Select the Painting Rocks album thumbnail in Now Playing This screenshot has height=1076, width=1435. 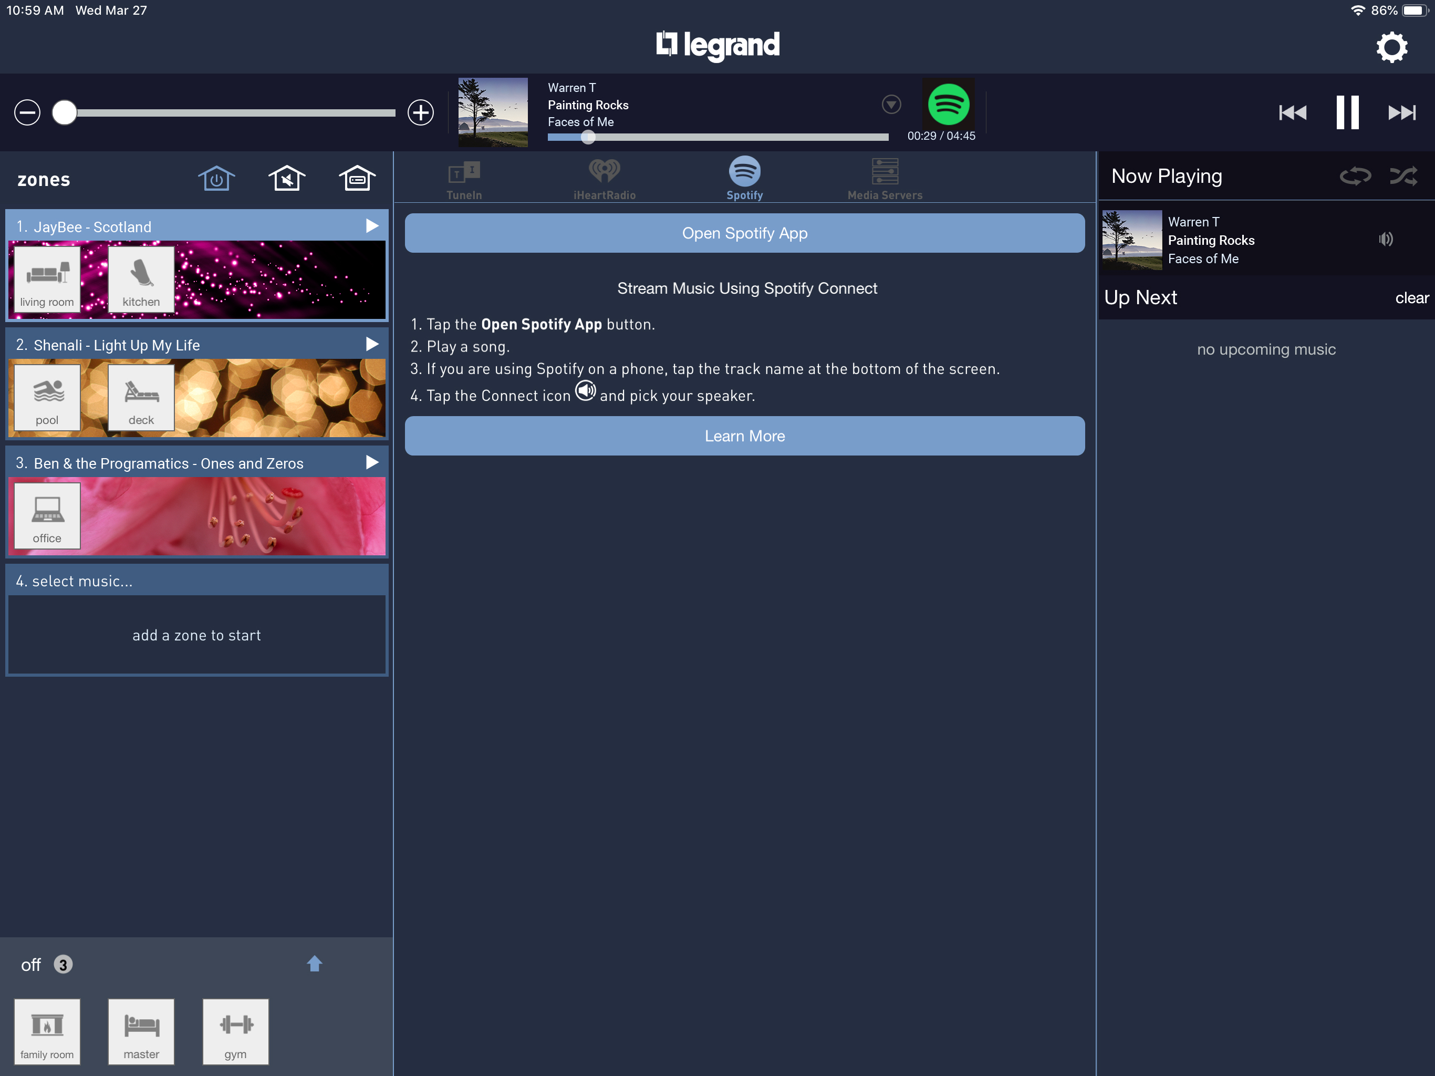[1132, 240]
